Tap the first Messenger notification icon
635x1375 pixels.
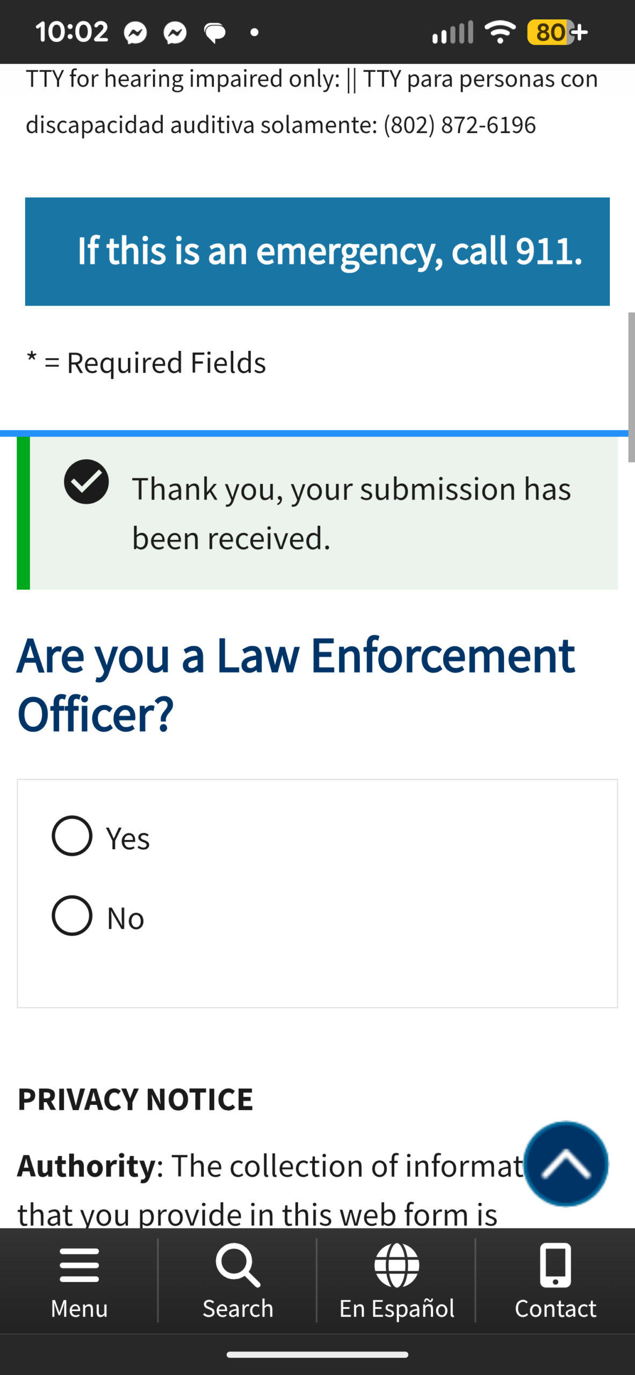[135, 33]
